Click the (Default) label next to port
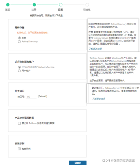Screen dimensions: 140x165 click(x=42, y=96)
